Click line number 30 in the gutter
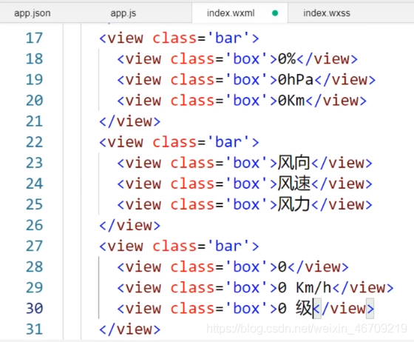 click(x=34, y=309)
